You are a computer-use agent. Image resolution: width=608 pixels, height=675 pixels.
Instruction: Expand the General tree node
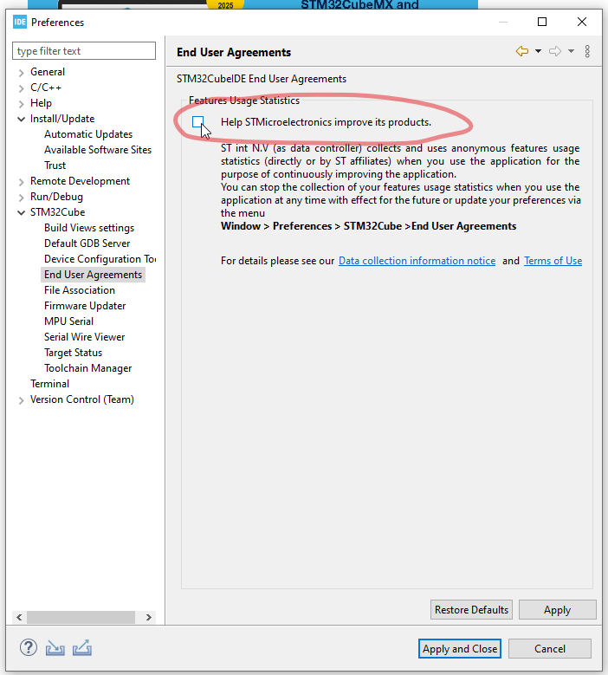click(21, 72)
